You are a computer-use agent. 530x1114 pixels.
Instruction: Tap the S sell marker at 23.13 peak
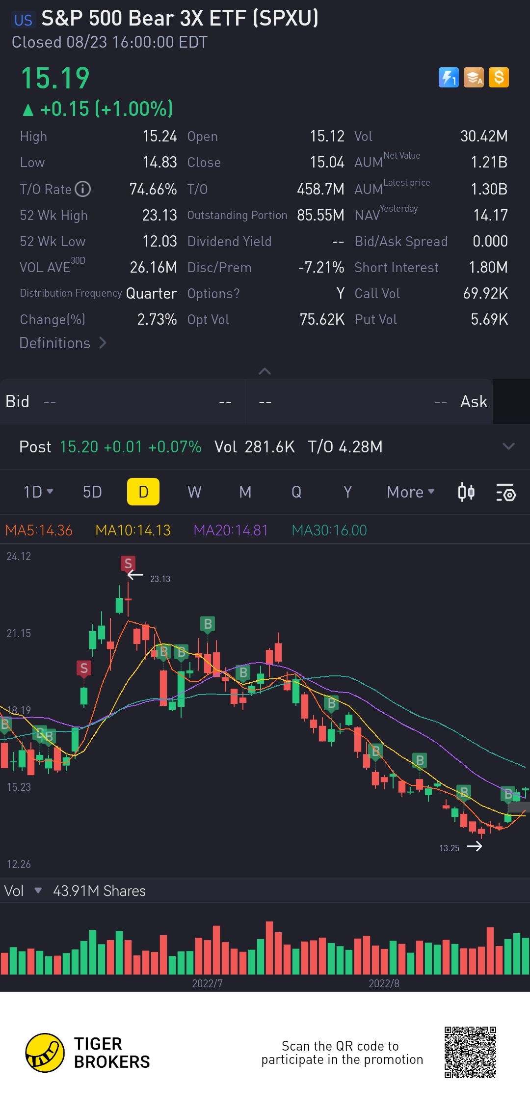click(x=128, y=563)
